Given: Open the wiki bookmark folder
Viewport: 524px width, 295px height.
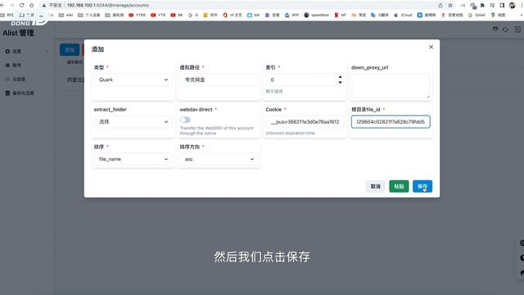Looking at the screenshot, I should point(65,15).
